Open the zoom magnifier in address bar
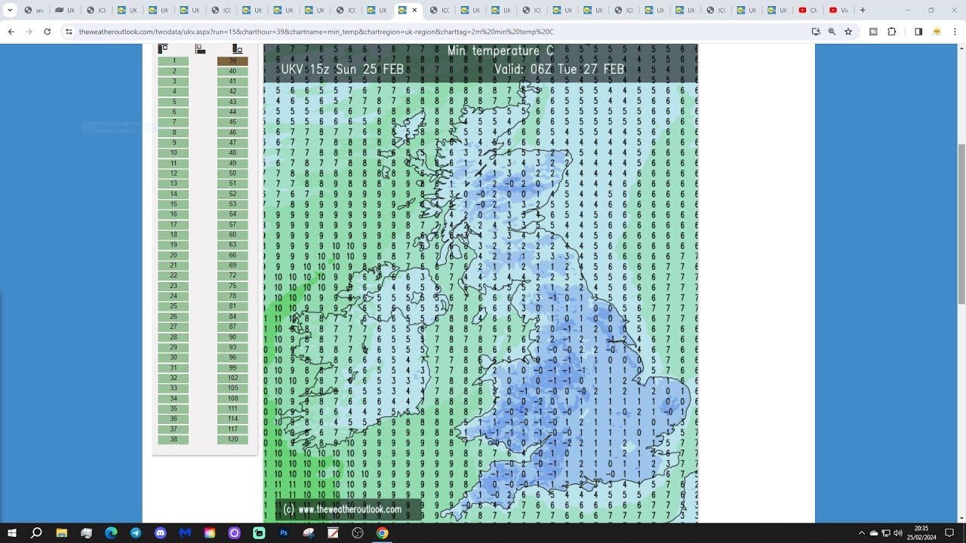The height and width of the screenshot is (543, 966). pos(832,32)
